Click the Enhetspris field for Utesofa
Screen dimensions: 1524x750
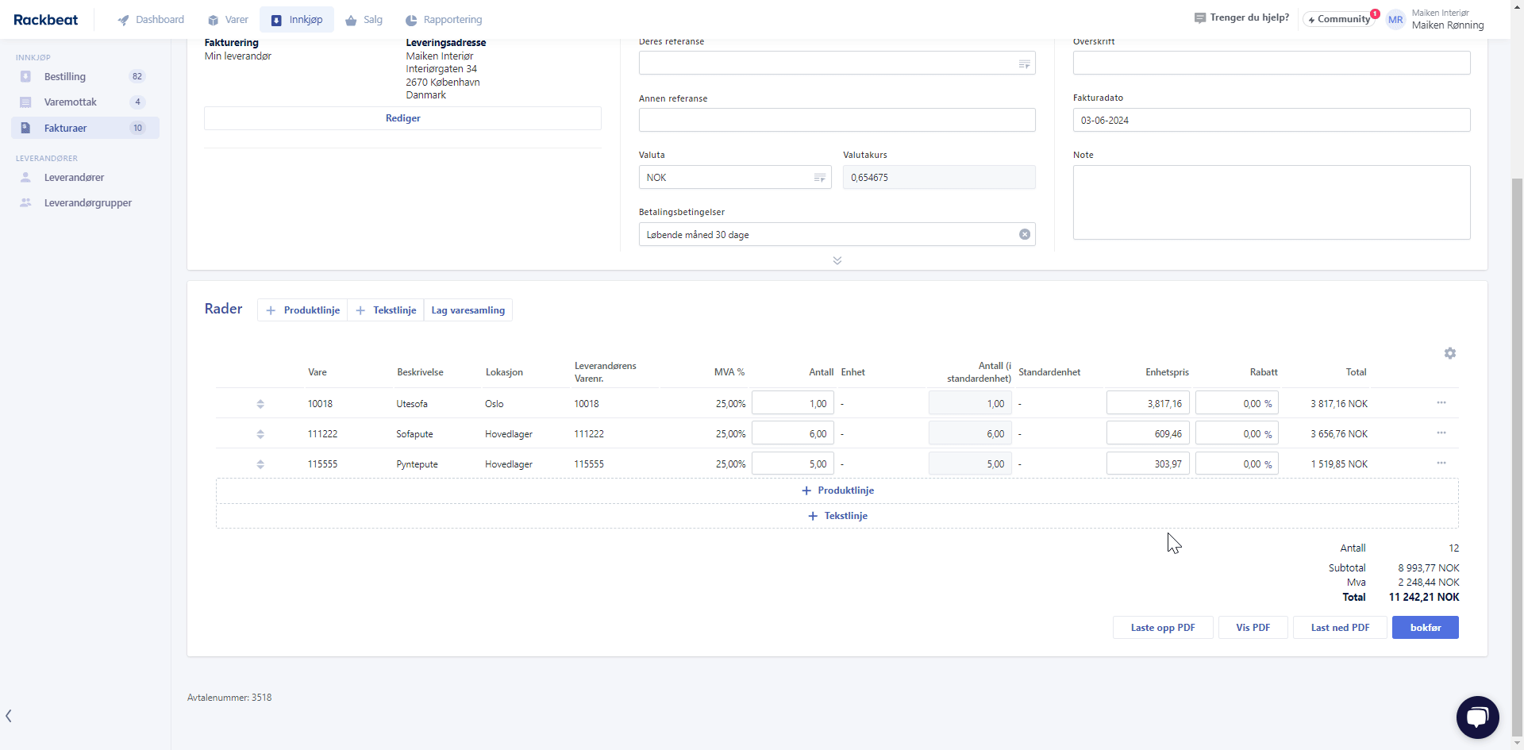1147,403
